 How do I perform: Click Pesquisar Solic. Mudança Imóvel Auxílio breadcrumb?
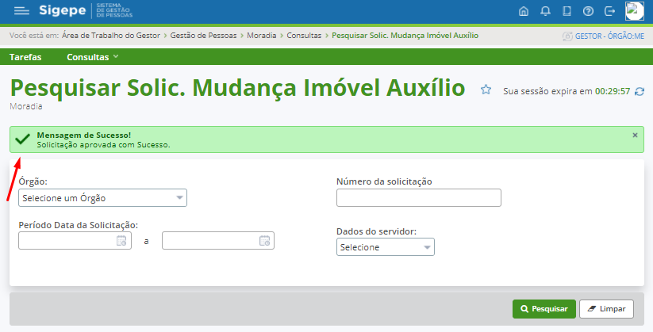click(405, 36)
